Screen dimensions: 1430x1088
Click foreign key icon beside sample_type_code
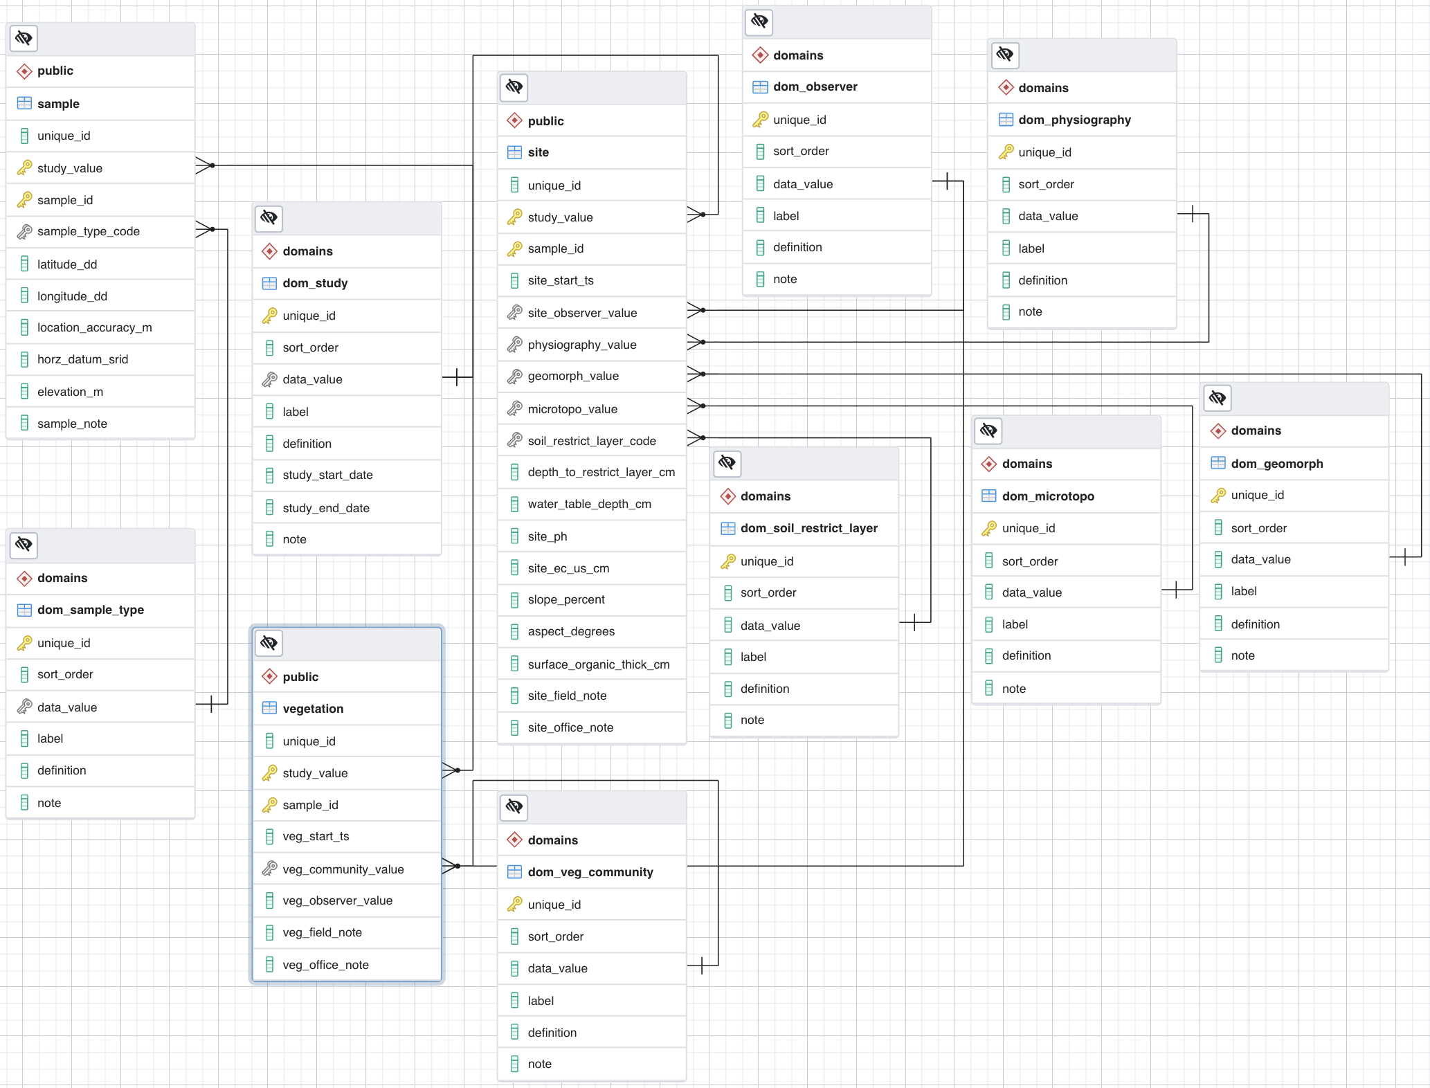tap(24, 231)
